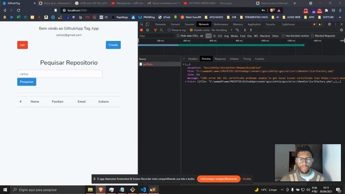345x194 pixels.
Task: Open Network panel settings gear icon
Action: pos(341,30)
